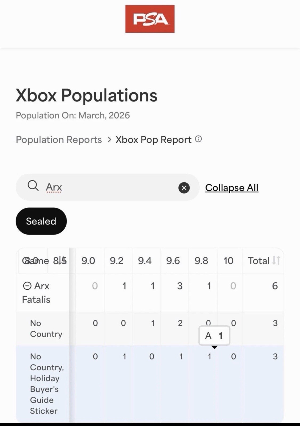Open the Population Reports breadcrumb
This screenshot has height=426, width=300.
click(59, 140)
